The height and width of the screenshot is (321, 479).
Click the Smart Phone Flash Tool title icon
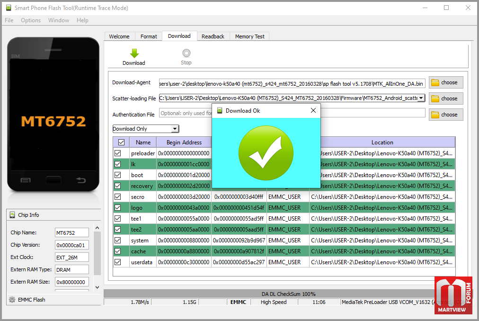click(x=9, y=8)
